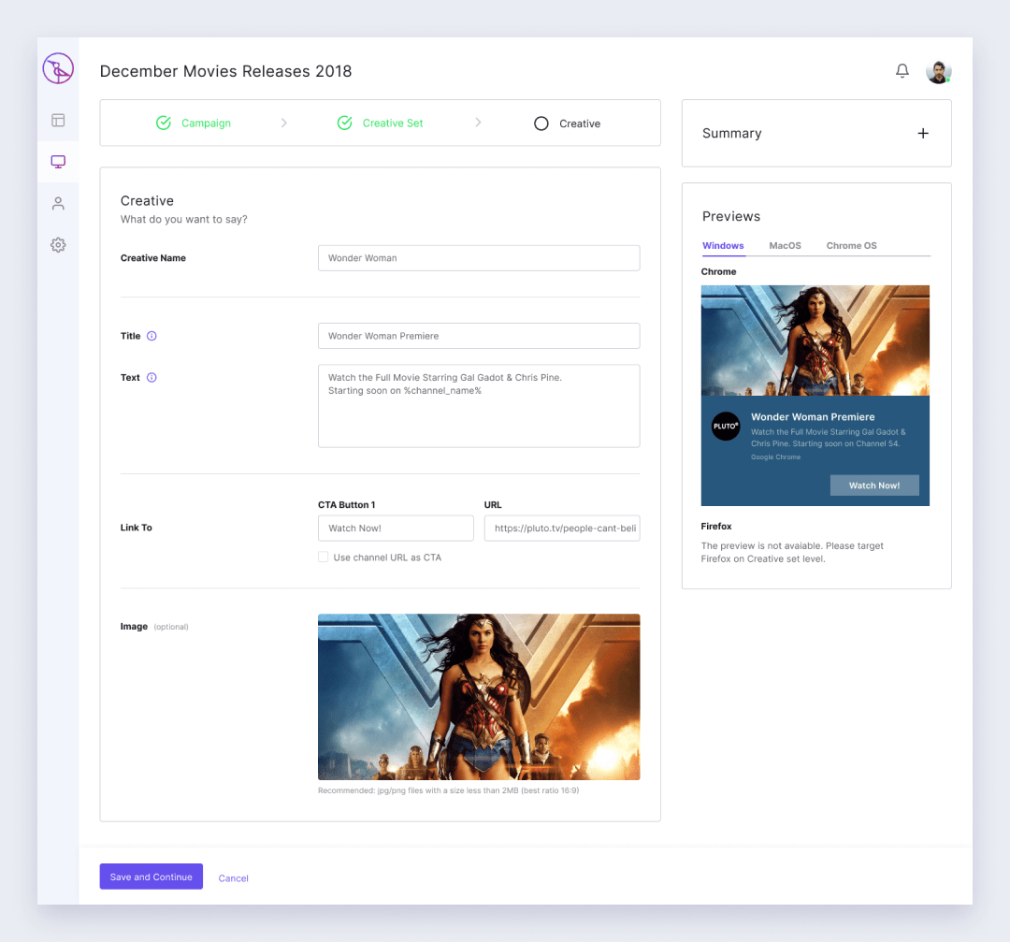Viewport: 1010px width, 942px height.
Task: Go to the Creative Set step
Action: point(393,123)
